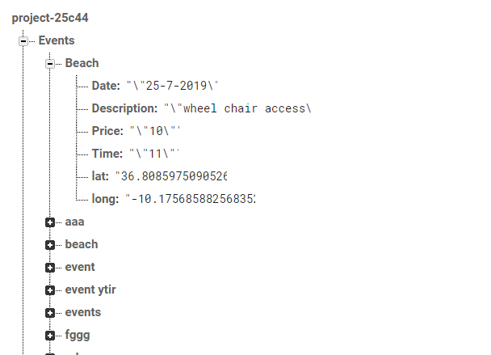Expand the fggg node
Image resolution: width=491 pixels, height=355 pixels.
tap(50, 336)
